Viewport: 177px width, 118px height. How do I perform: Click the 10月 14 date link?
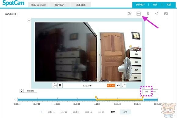pos(88,112)
